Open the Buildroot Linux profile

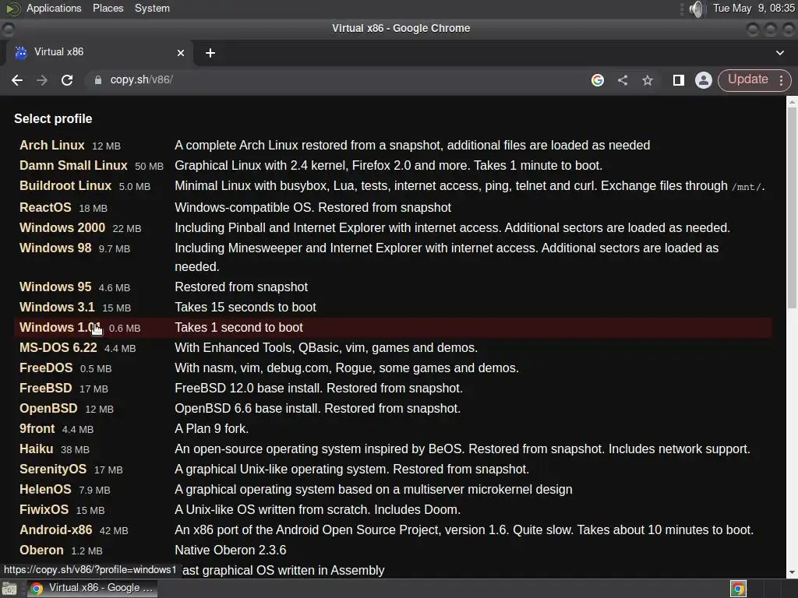point(65,185)
